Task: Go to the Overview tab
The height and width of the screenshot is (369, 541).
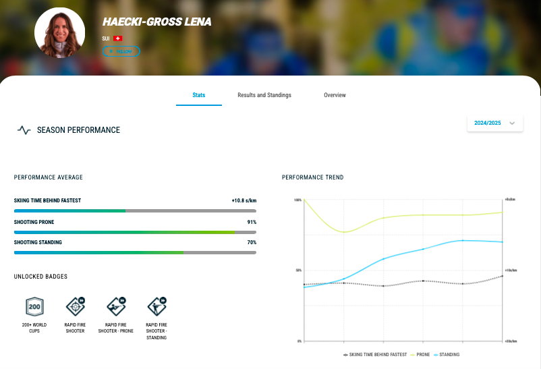Action: coord(335,95)
